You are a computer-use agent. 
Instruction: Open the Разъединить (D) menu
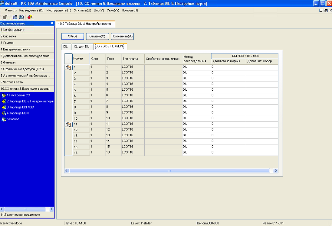tap(31, 10)
